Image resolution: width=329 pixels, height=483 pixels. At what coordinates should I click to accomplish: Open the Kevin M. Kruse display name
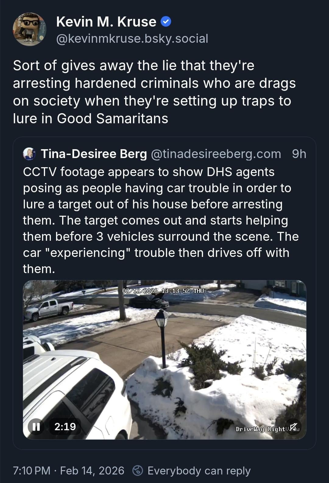(106, 22)
